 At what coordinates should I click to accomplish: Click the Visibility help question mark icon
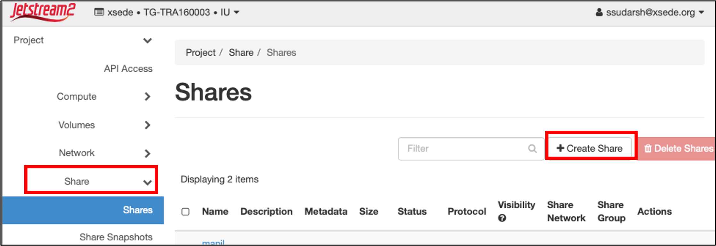pyautogui.click(x=502, y=218)
